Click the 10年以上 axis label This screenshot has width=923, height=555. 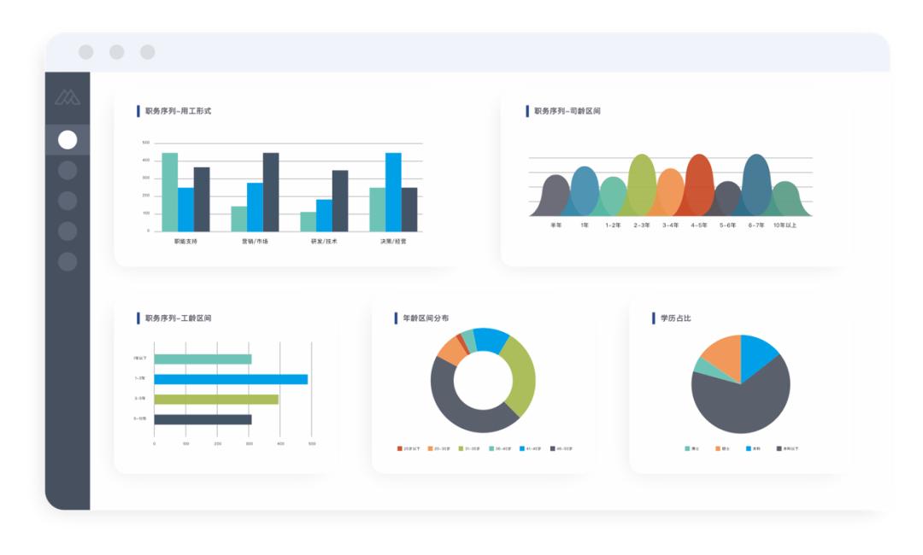[785, 225]
